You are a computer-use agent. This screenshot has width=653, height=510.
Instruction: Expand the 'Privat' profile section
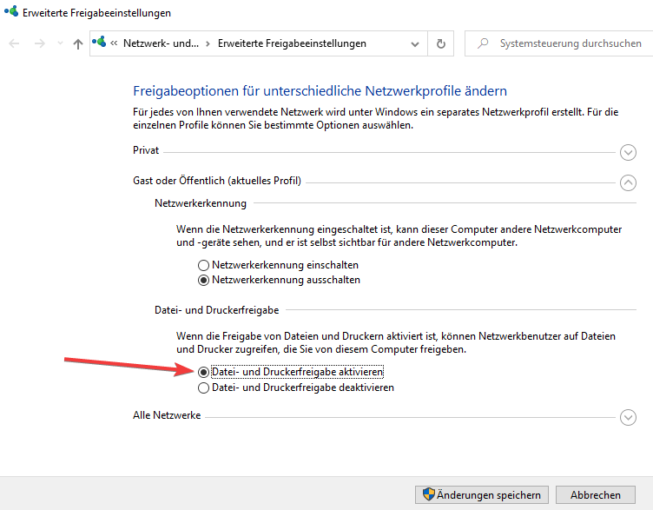coord(628,153)
